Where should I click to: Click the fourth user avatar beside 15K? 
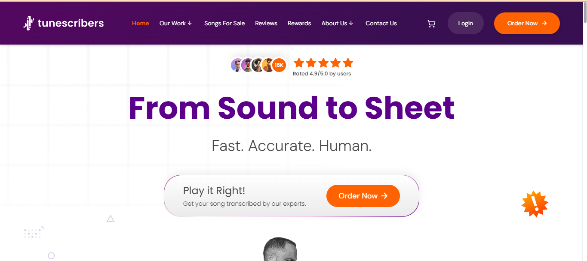(x=268, y=65)
